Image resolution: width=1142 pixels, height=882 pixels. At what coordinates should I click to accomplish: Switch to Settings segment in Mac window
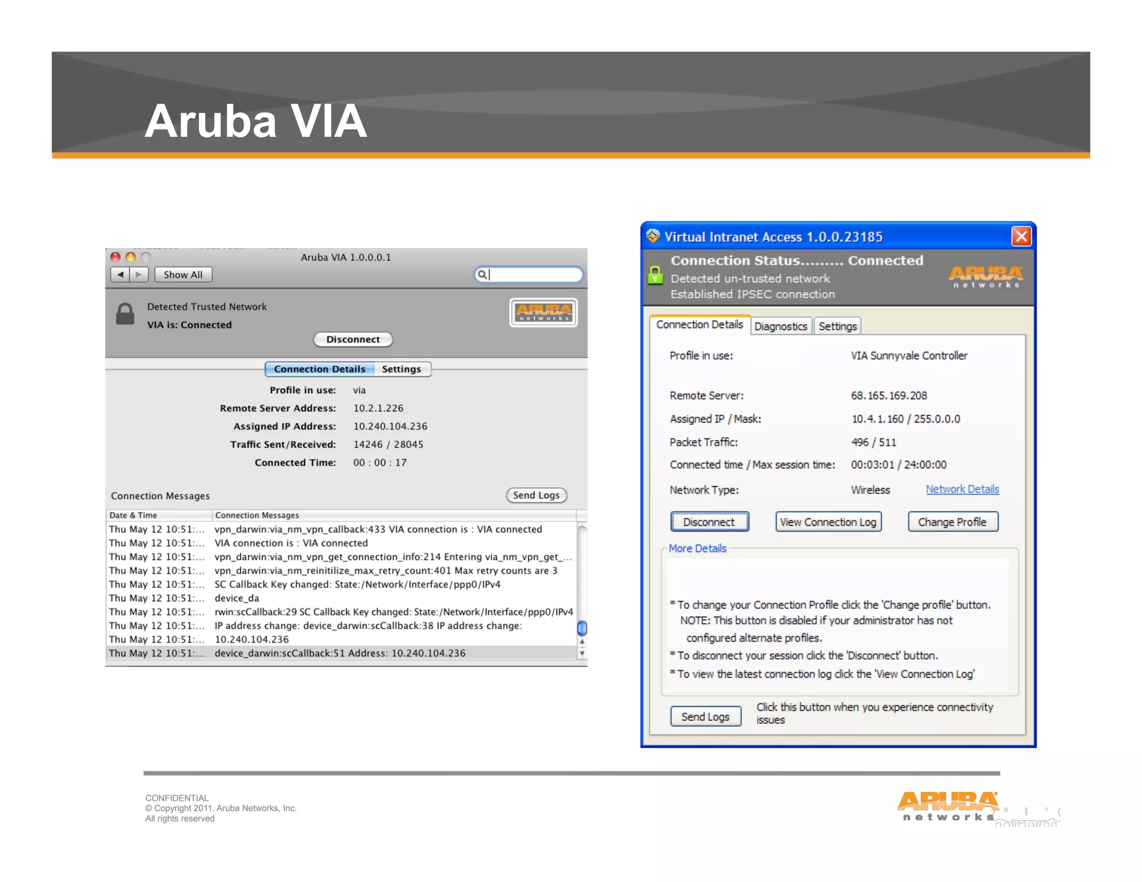click(x=402, y=369)
